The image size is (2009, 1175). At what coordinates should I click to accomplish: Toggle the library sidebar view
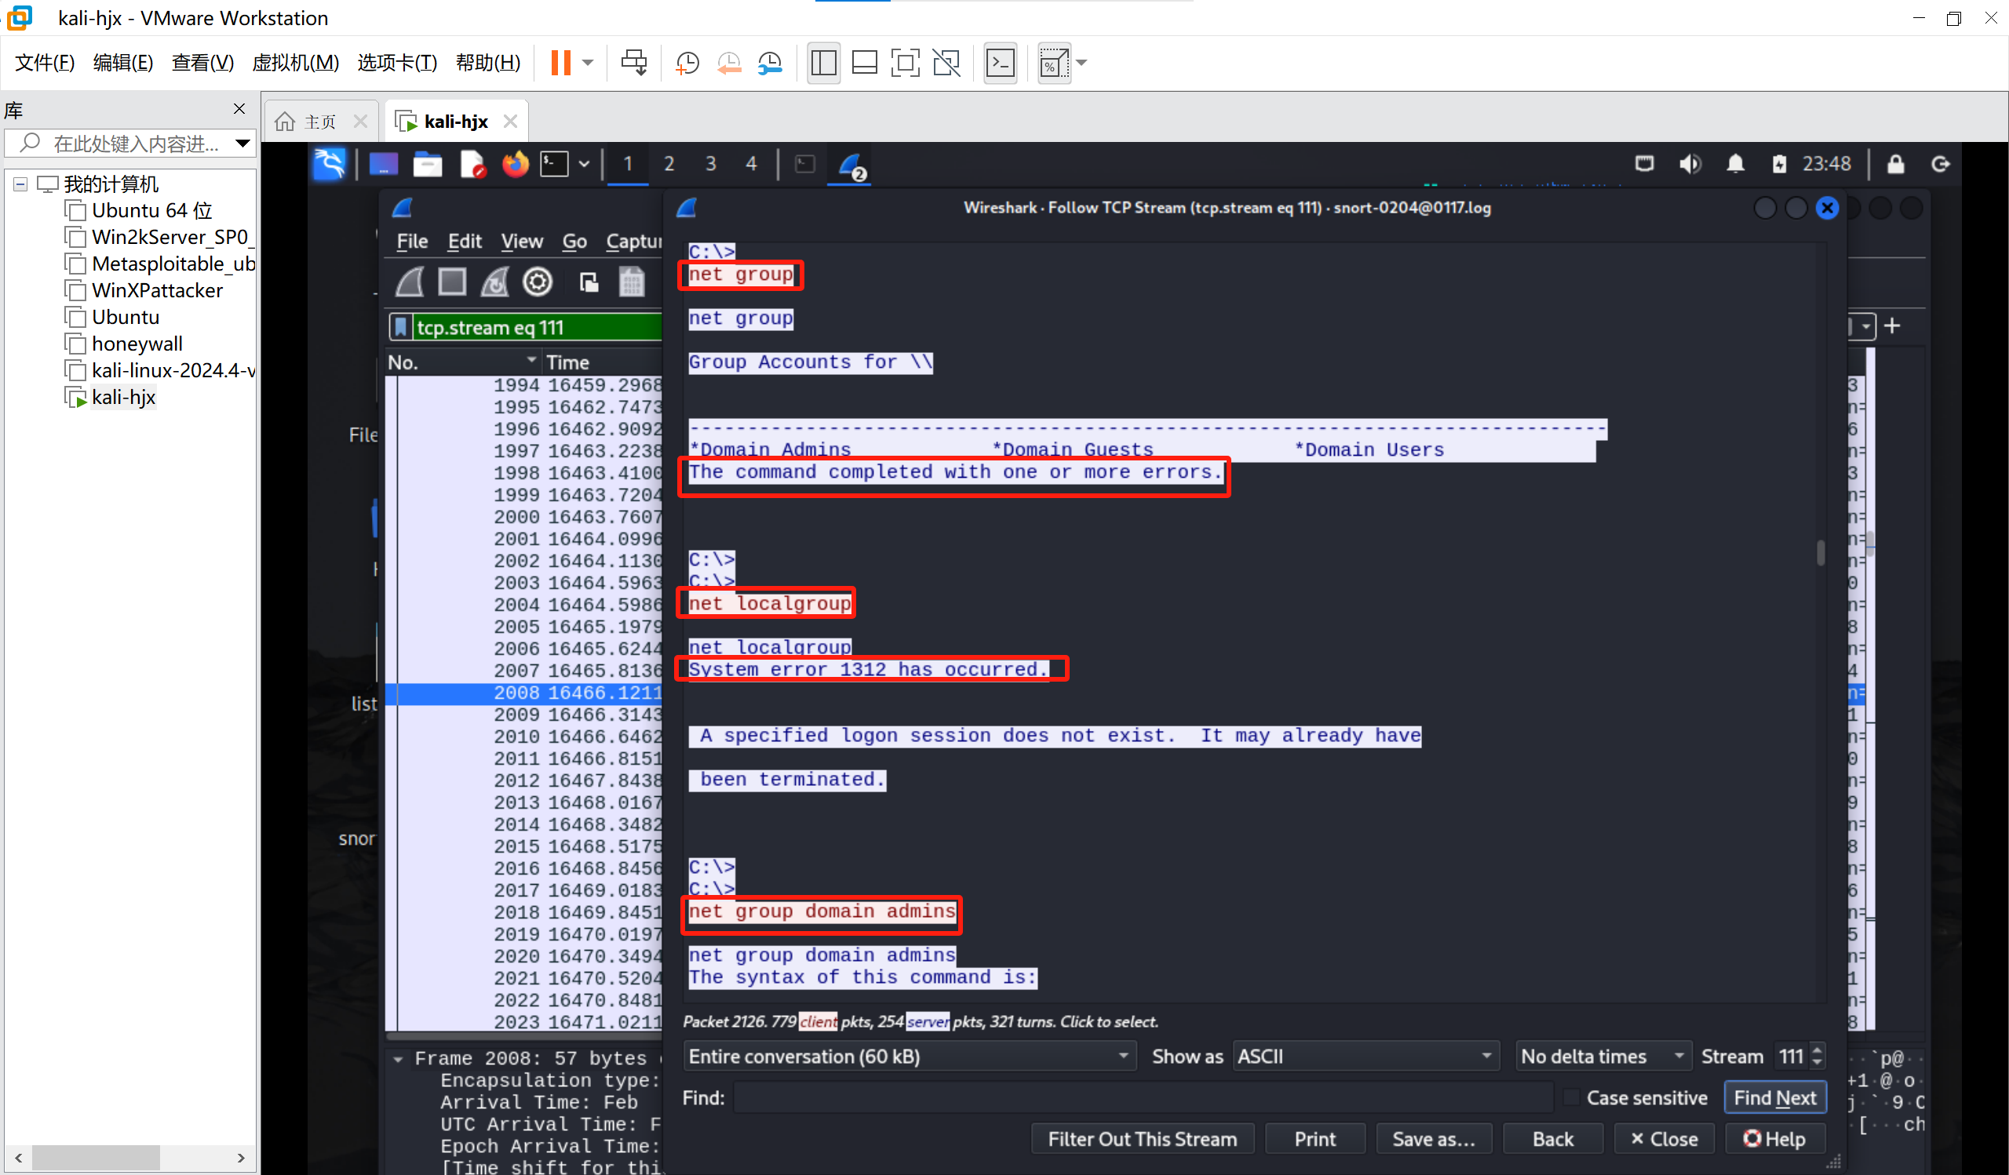(823, 62)
